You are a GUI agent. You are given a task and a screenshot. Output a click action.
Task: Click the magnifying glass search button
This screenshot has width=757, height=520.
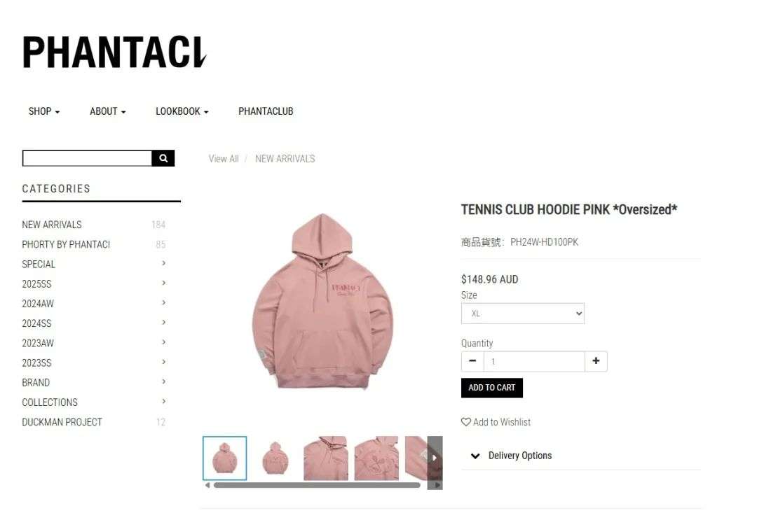click(163, 158)
